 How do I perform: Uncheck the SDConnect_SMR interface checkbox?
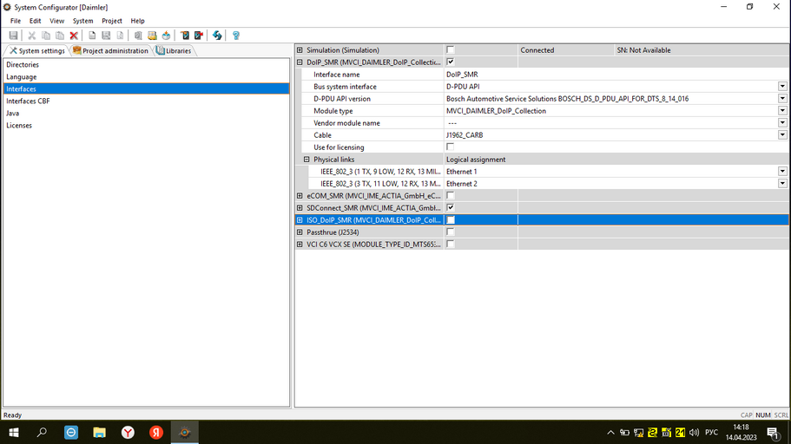coord(451,207)
